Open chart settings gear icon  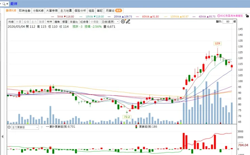click(123, 22)
